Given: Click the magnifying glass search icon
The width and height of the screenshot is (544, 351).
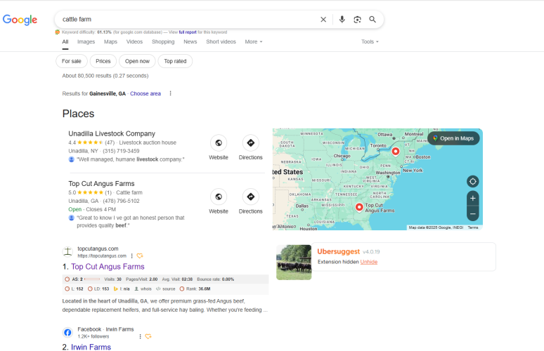Looking at the screenshot, I should click(x=373, y=20).
